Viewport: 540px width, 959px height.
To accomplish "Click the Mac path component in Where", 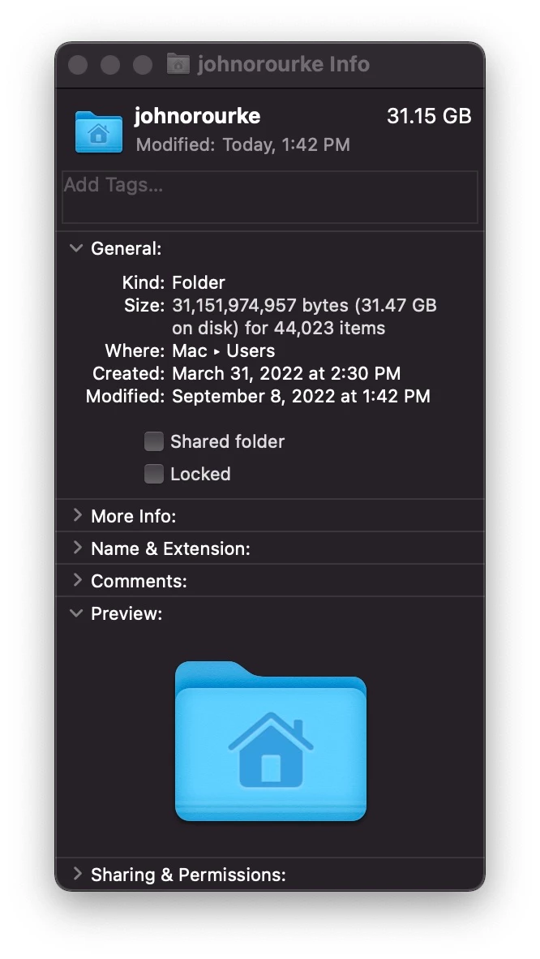I will (190, 350).
